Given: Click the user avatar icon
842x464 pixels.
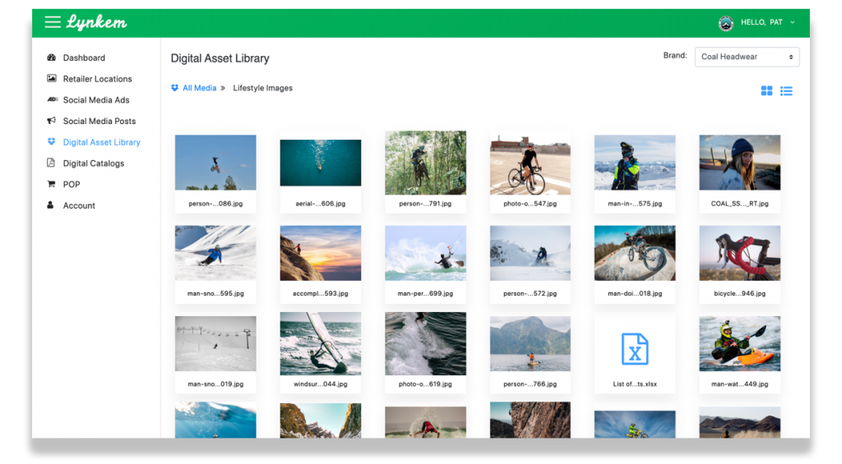Looking at the screenshot, I should pos(725,23).
